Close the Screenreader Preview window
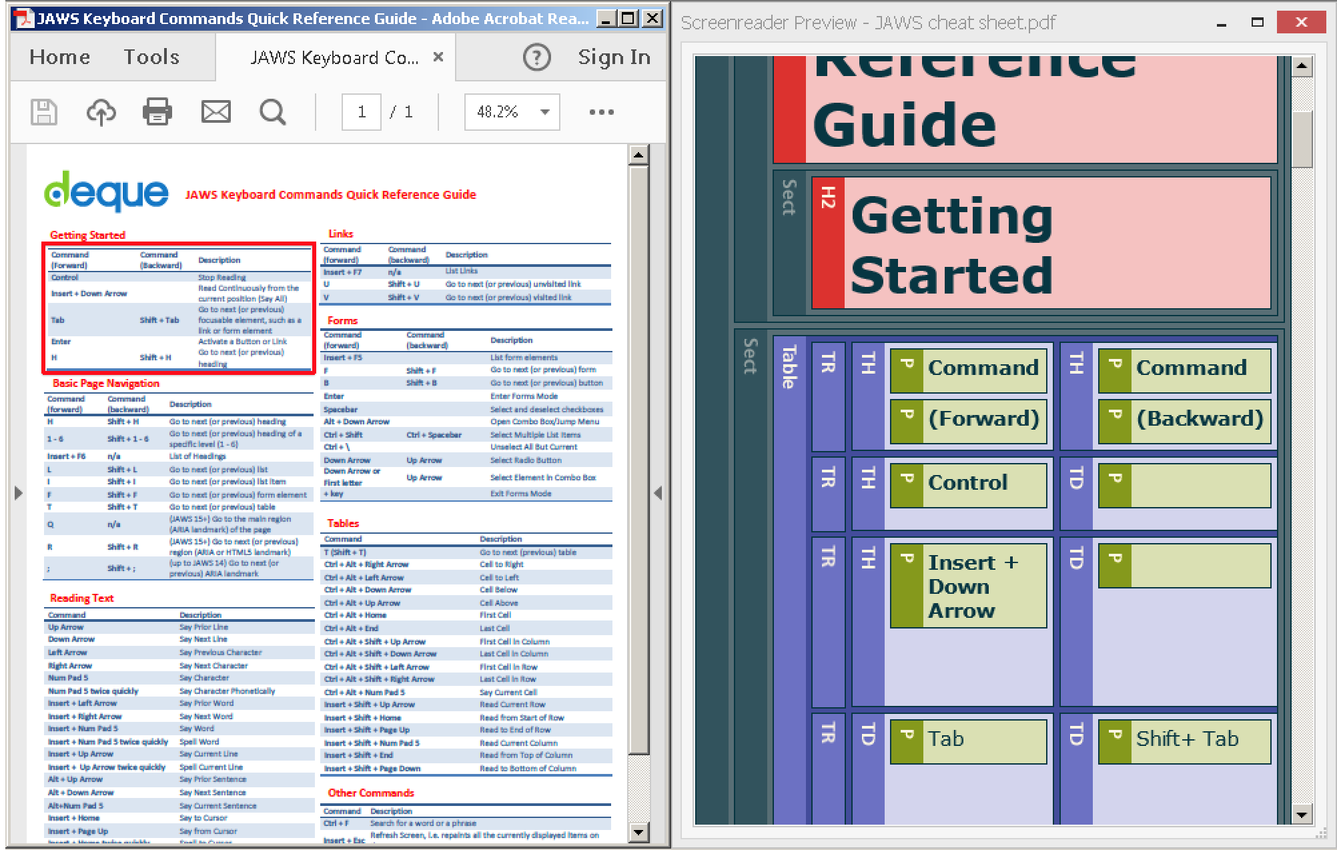Image resolution: width=1337 pixels, height=850 pixels. tap(1301, 23)
